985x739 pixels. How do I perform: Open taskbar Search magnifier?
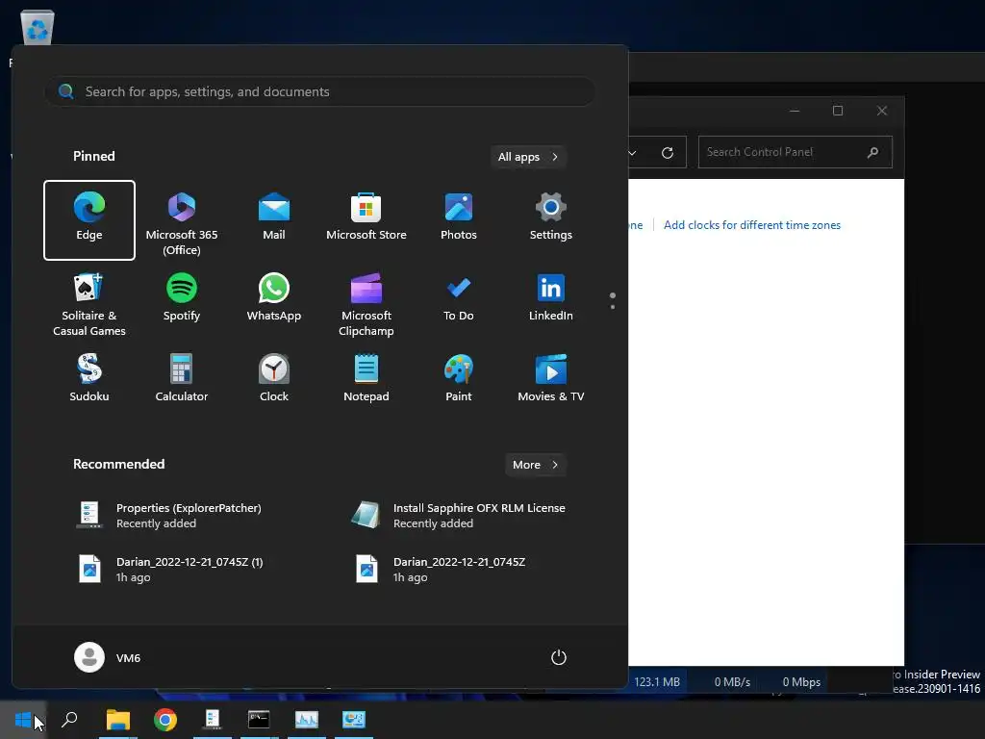pos(69,720)
